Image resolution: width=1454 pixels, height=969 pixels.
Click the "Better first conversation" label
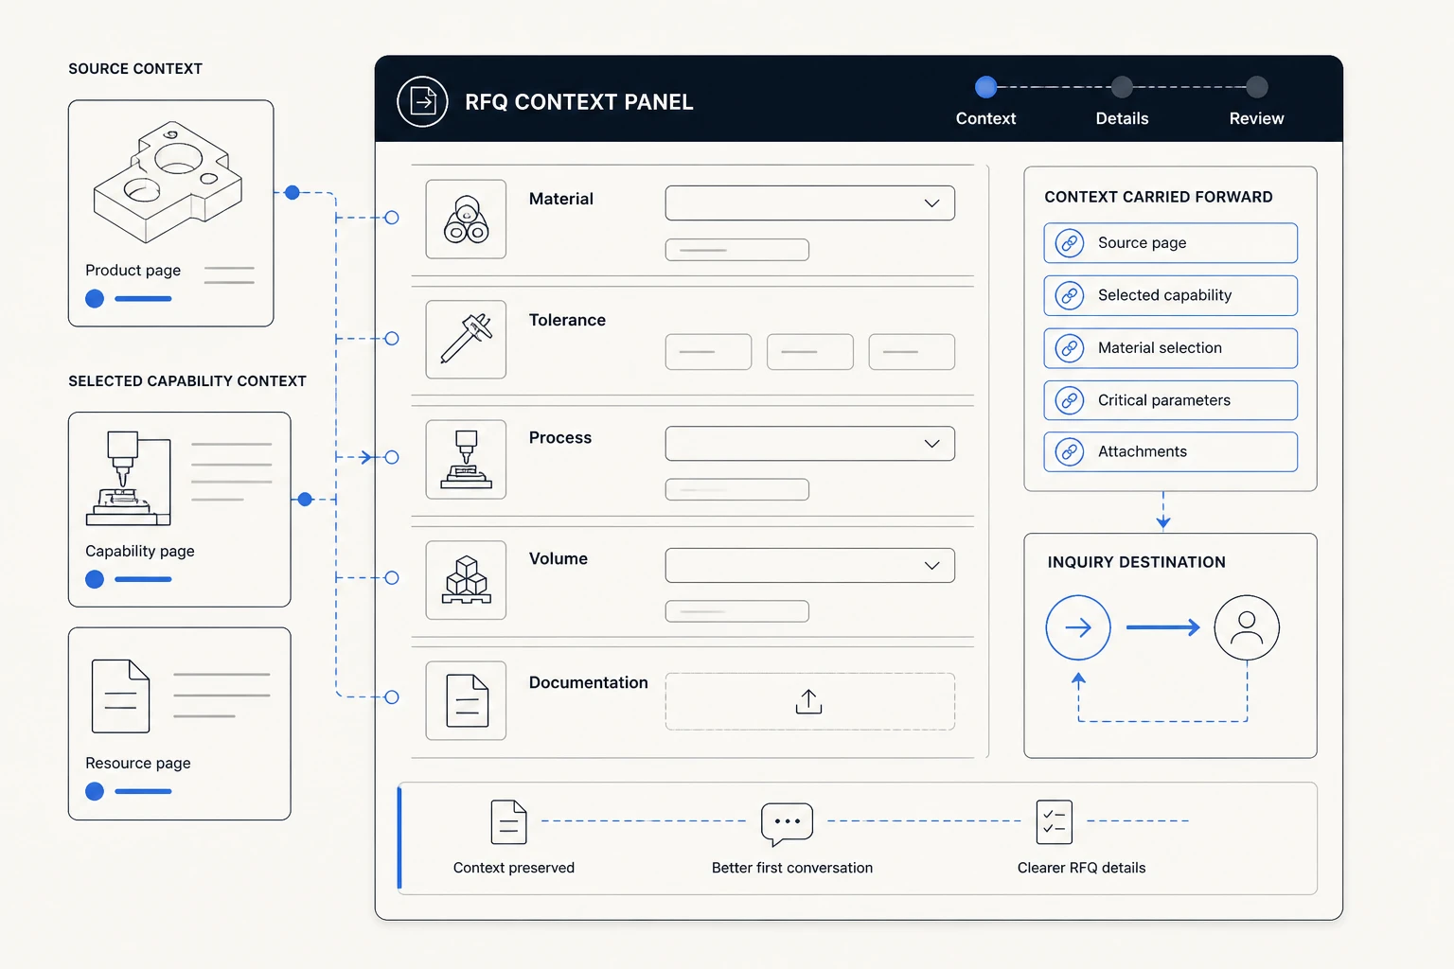click(x=792, y=868)
